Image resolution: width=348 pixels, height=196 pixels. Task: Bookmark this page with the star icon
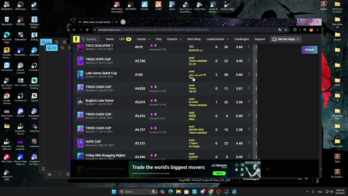coord(286,30)
